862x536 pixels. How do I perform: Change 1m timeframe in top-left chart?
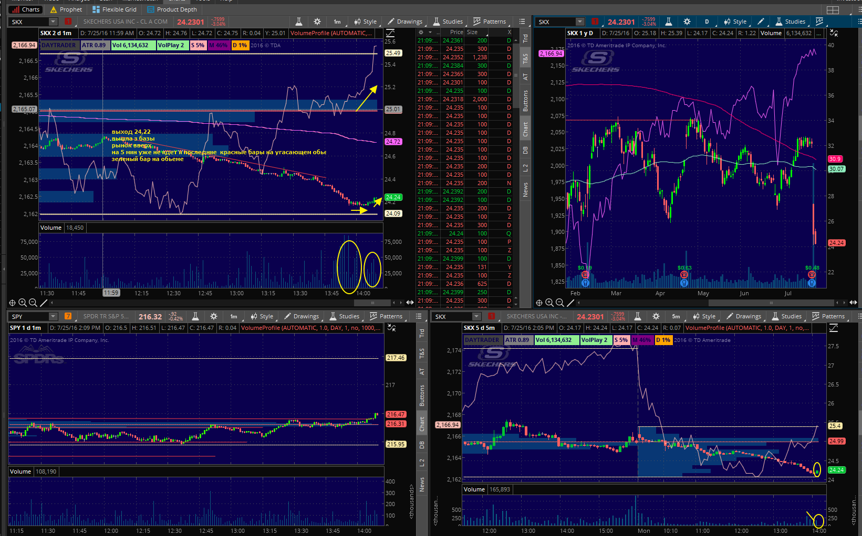click(337, 22)
